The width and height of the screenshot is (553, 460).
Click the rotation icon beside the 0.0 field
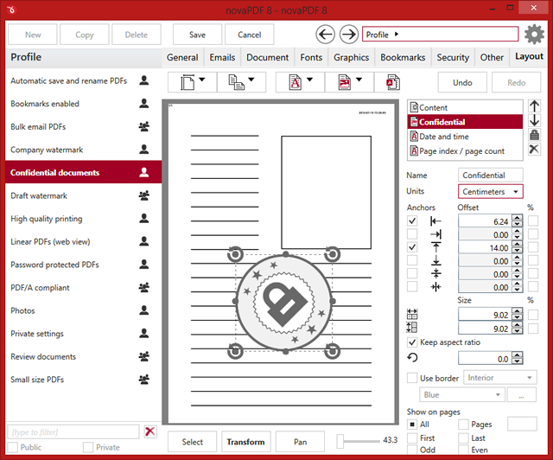pos(412,358)
